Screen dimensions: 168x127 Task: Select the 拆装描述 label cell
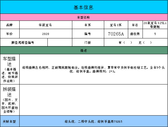pos(10,100)
